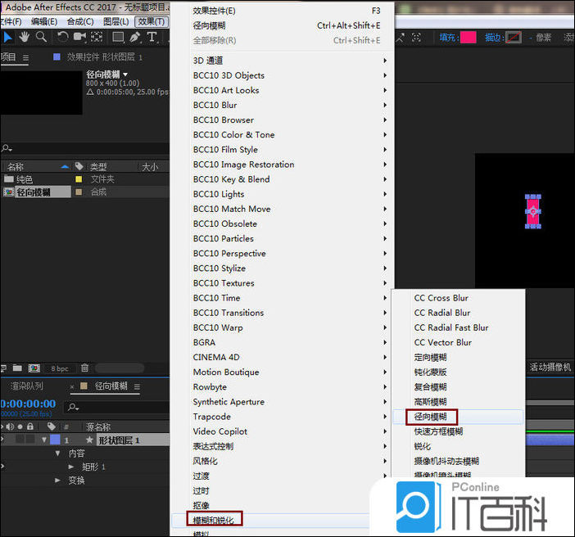Open the 图层(L) menu
Screen dimensions: 575x537
tap(115, 21)
